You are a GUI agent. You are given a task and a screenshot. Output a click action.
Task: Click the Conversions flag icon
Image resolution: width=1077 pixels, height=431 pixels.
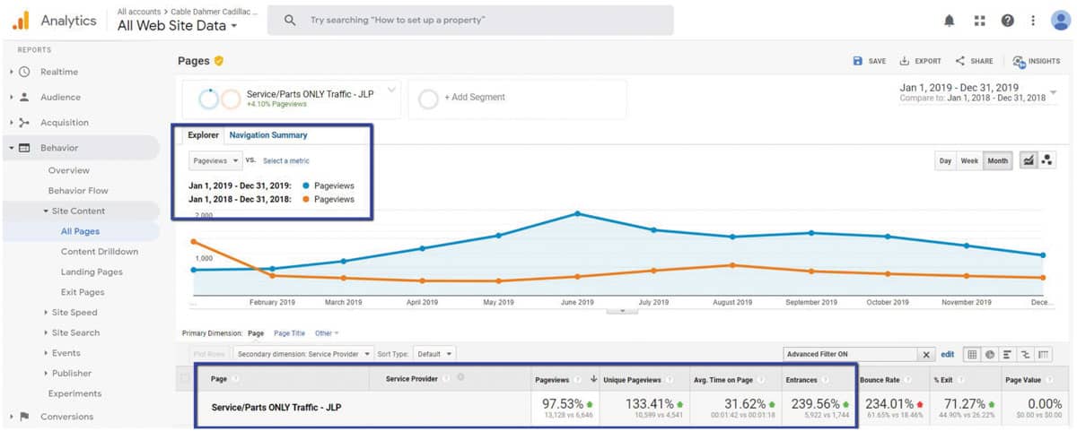pyautogui.click(x=24, y=417)
